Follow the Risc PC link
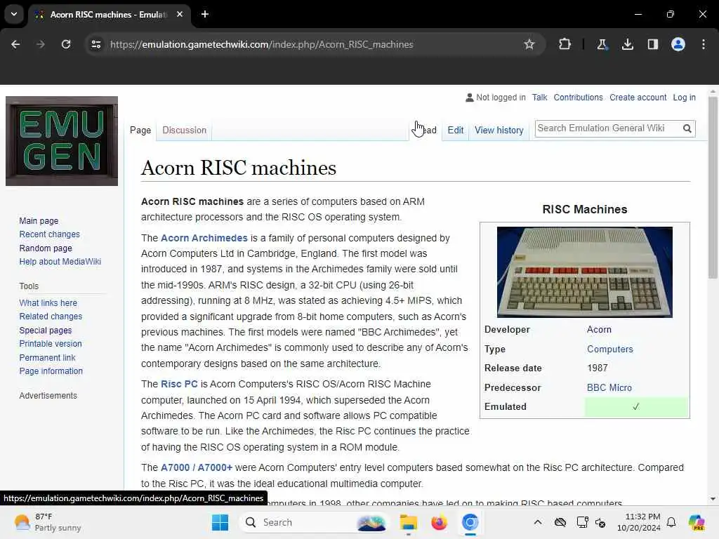Viewport: 719px width, 539px height. coord(179,384)
